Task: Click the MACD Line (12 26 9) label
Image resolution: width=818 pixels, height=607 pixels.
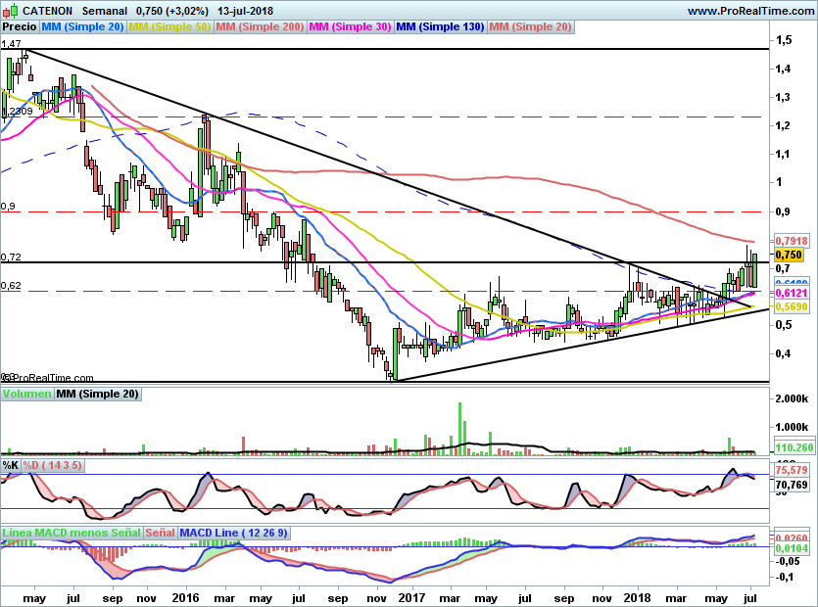Action: coord(234,532)
